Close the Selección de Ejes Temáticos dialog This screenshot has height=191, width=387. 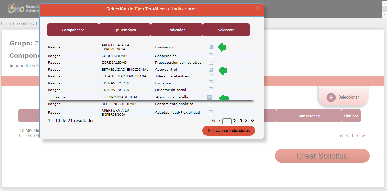pyautogui.click(x=258, y=8)
